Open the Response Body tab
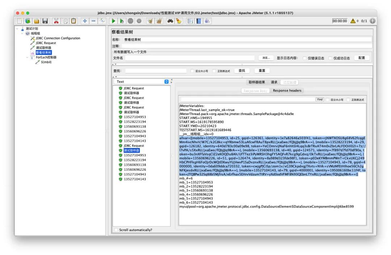391x255 pixels. tap(255, 91)
